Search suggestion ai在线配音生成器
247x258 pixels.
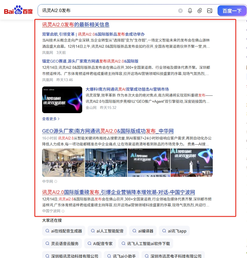[63, 231]
